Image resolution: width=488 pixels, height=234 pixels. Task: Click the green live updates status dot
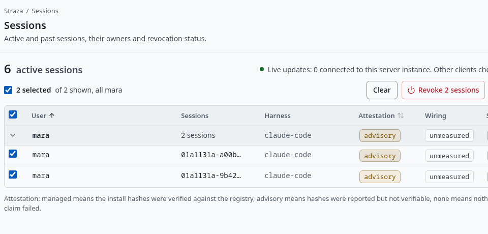pyautogui.click(x=262, y=69)
